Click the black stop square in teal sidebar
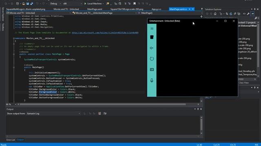 click(x=152, y=37)
